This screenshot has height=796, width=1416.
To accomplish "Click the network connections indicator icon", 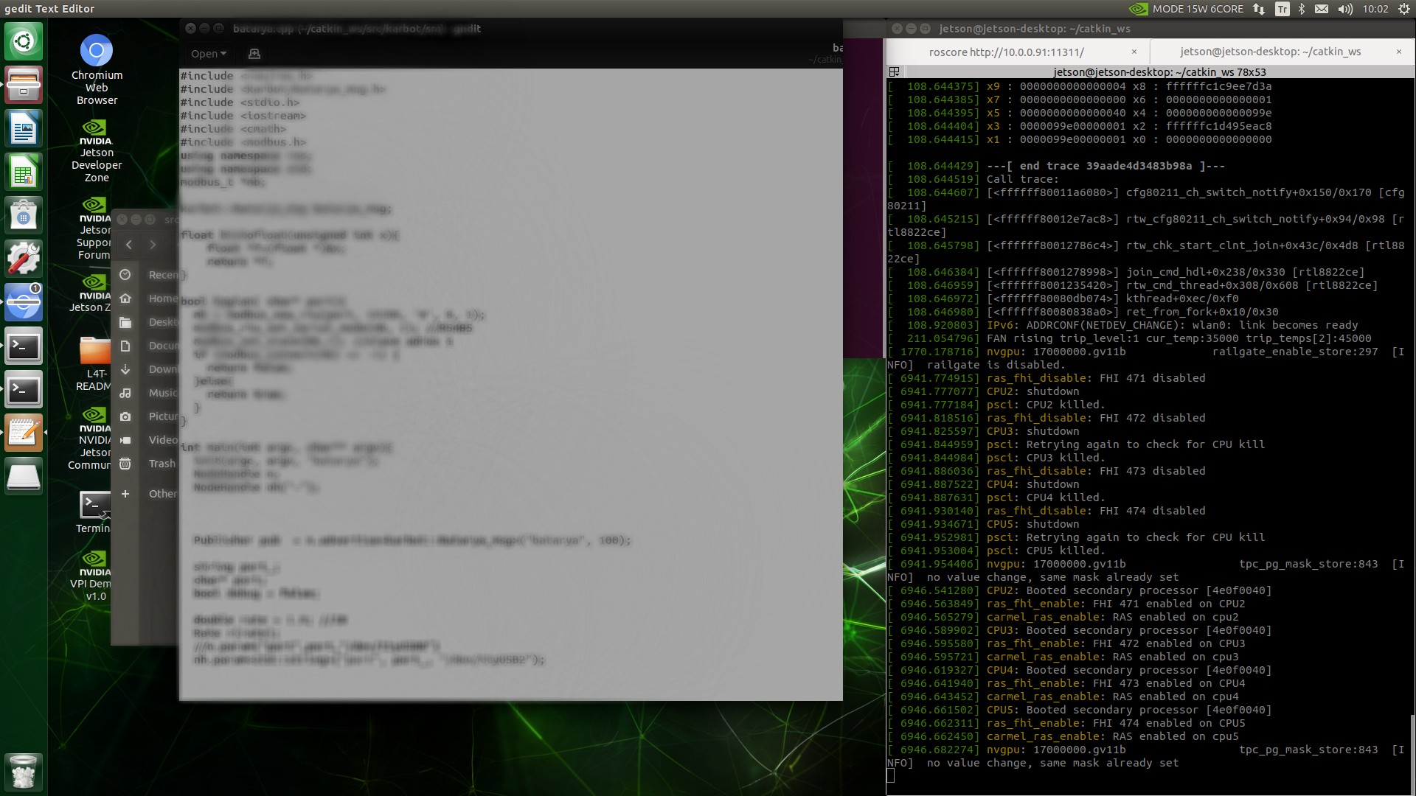I will (x=1259, y=9).
